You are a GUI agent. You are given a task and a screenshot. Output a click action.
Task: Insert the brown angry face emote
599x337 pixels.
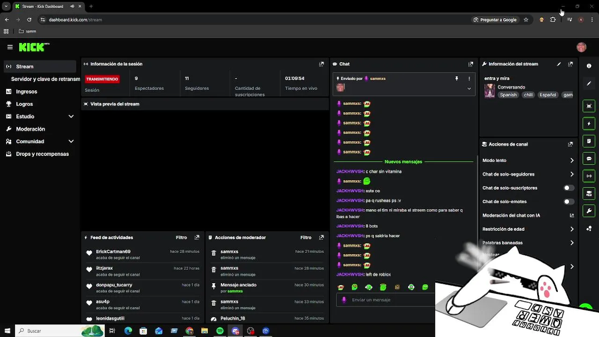(x=397, y=287)
